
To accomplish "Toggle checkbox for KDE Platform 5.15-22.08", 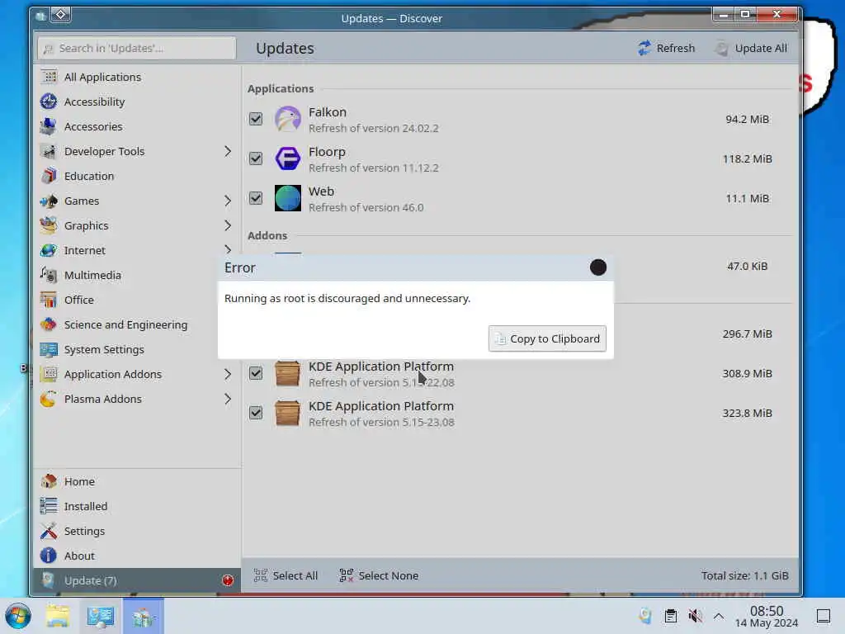I will (x=256, y=374).
